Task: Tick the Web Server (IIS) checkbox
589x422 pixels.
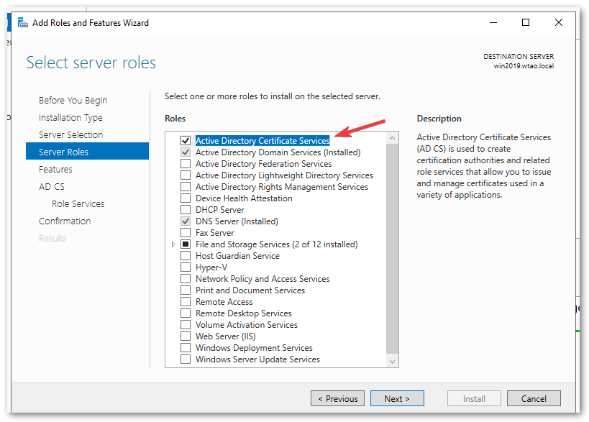Action: pyautogui.click(x=186, y=336)
